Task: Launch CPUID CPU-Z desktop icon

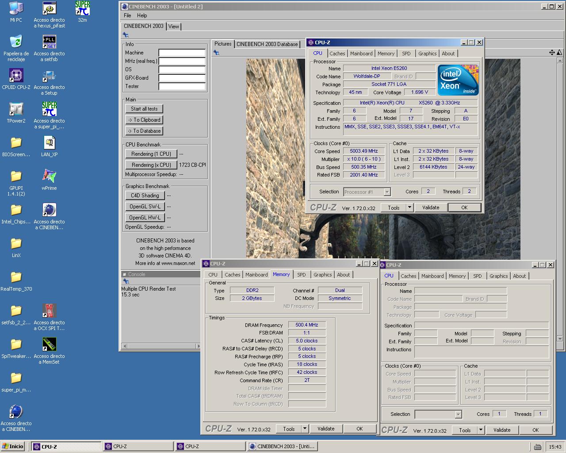Action: pos(16,76)
